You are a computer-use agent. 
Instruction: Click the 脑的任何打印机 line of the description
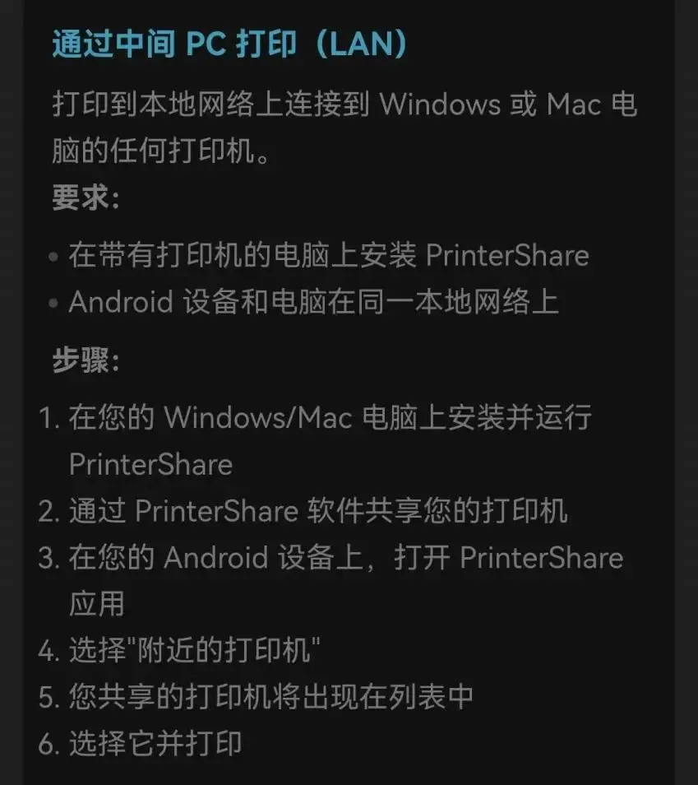(162, 151)
